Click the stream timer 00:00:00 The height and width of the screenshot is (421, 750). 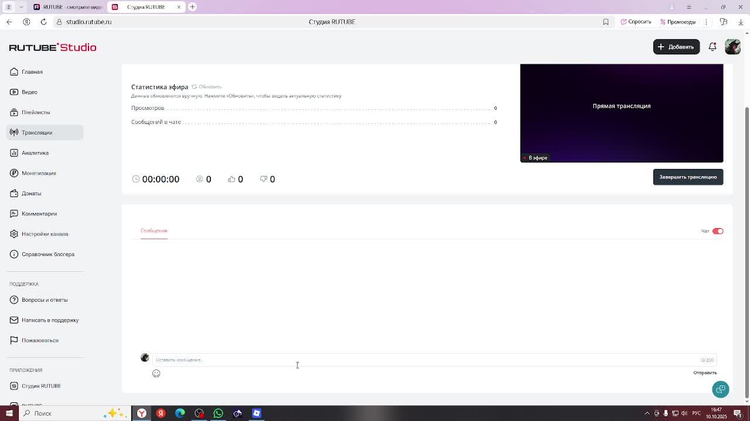pos(161,179)
